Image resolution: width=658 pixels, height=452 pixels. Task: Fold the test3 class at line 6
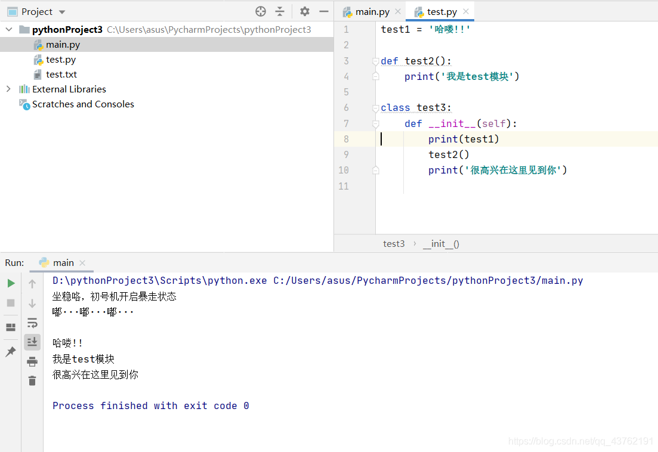[x=376, y=108]
